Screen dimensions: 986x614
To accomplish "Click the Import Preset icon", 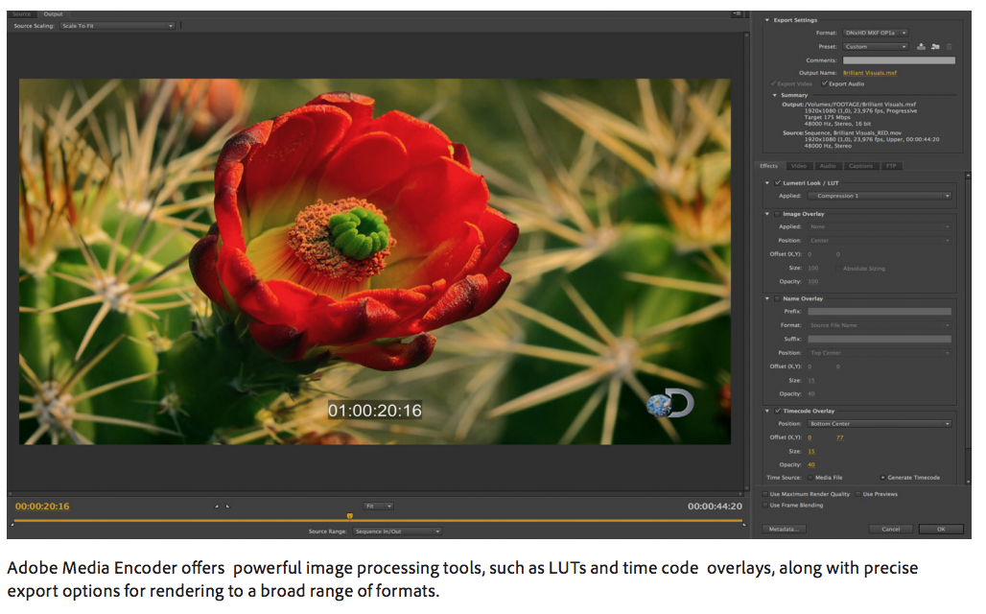I will pos(935,46).
